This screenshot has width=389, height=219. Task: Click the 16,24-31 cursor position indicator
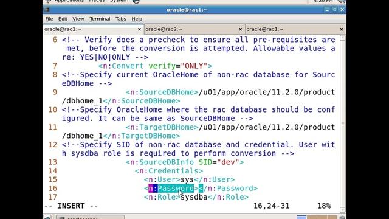tap(272, 206)
